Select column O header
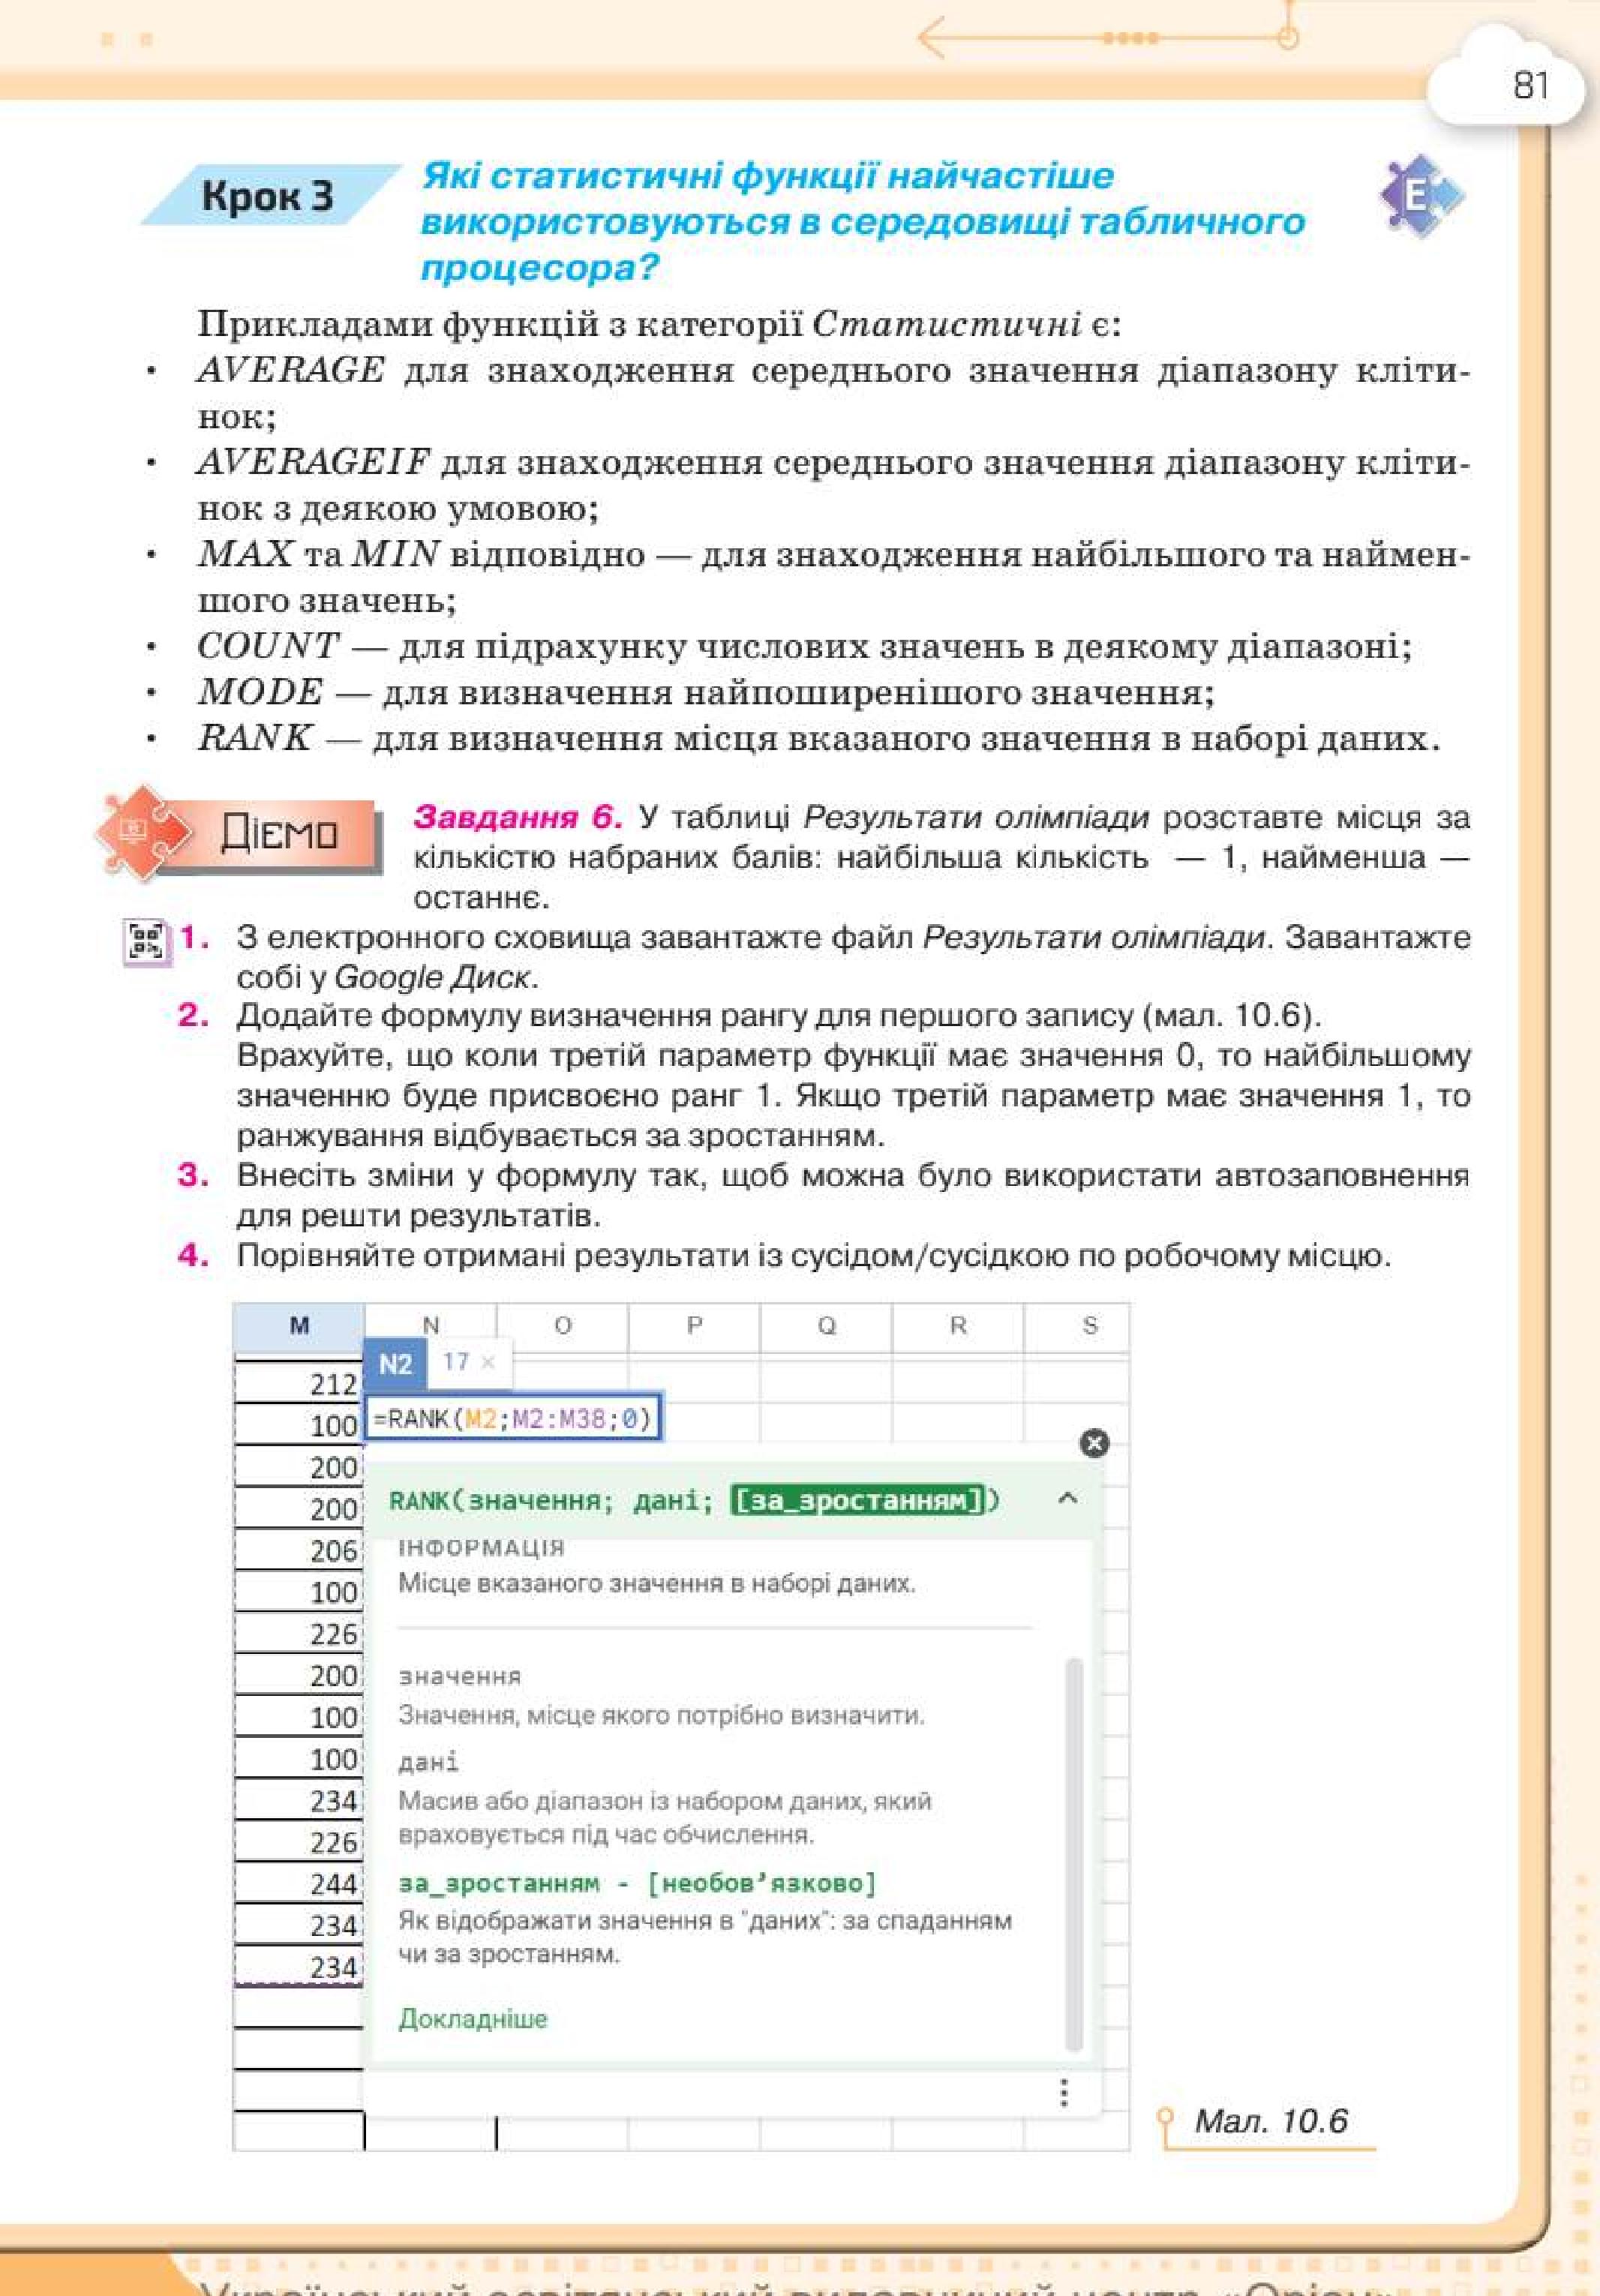Screen dimensions: 1600x2296 563,1326
